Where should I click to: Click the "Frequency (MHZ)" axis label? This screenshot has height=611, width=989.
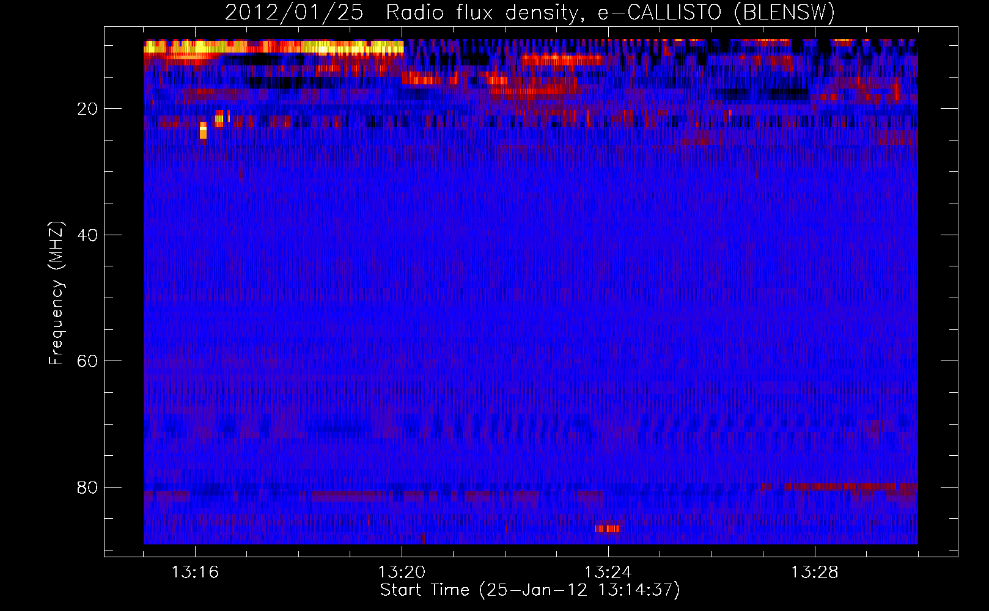[56, 293]
